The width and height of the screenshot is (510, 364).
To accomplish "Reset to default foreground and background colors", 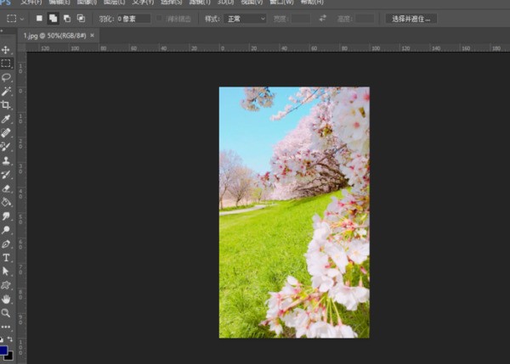I will pyautogui.click(x=2, y=339).
